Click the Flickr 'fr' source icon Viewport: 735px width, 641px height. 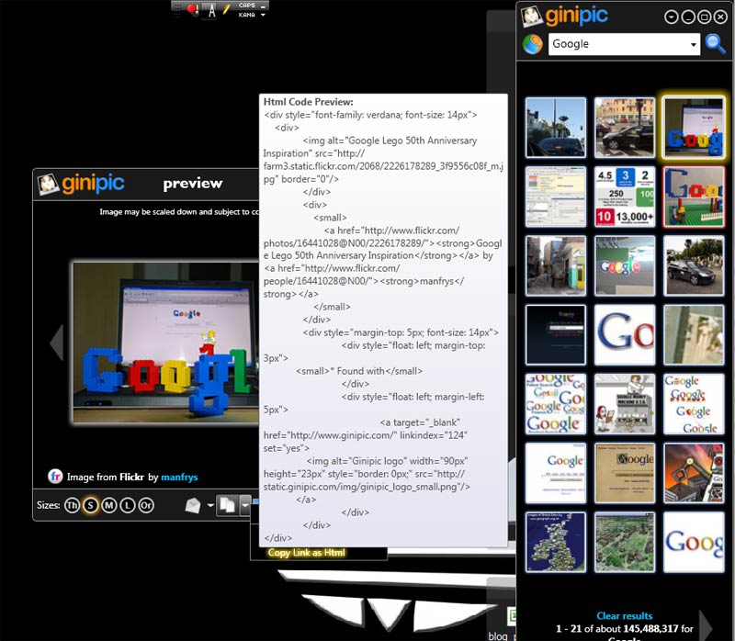pyautogui.click(x=55, y=476)
